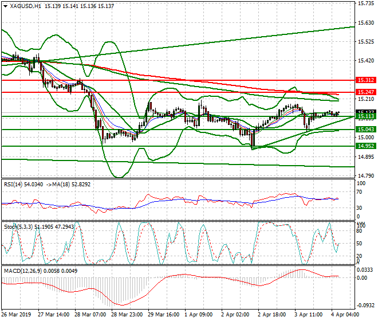
Task: Select the 15.000 price scale value
Action: pos(366,138)
